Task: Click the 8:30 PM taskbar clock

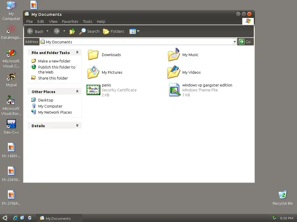Action: click(x=287, y=218)
